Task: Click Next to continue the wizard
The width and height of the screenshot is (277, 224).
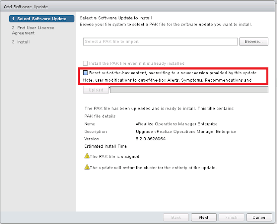Action: tap(203, 217)
